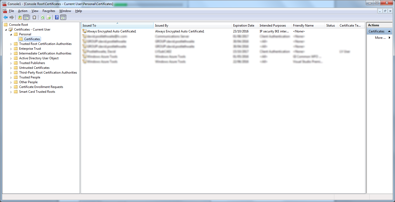Open the More submenu arrow in Actions
Screen dimensions: 395x202
(x=389, y=38)
